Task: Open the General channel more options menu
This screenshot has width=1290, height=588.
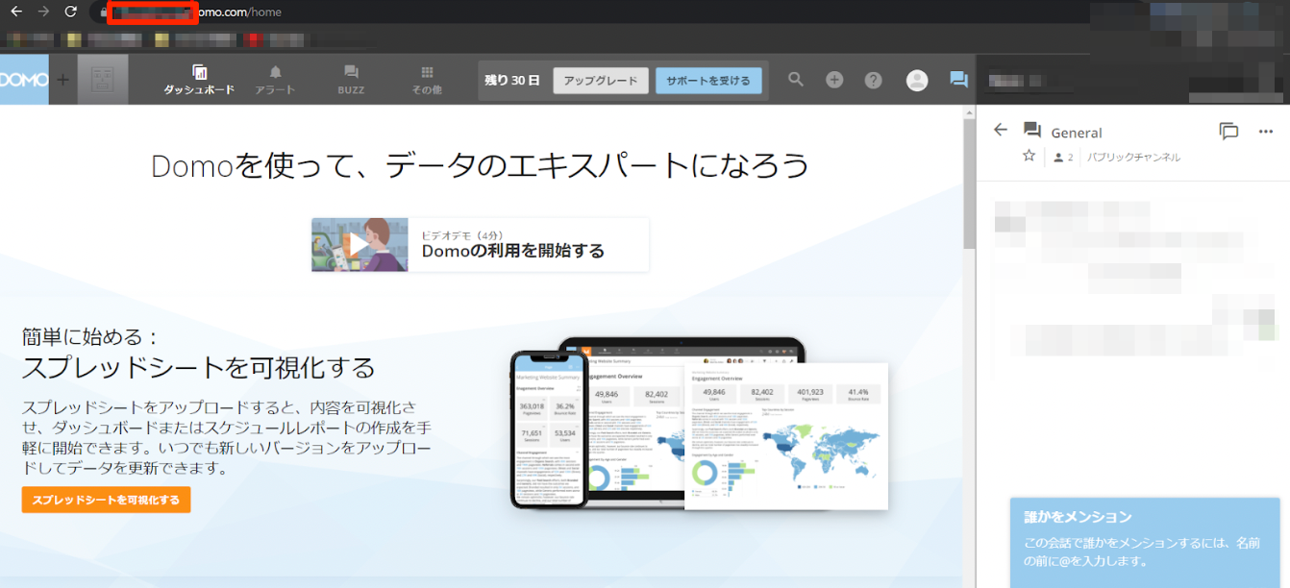Action: (1265, 132)
